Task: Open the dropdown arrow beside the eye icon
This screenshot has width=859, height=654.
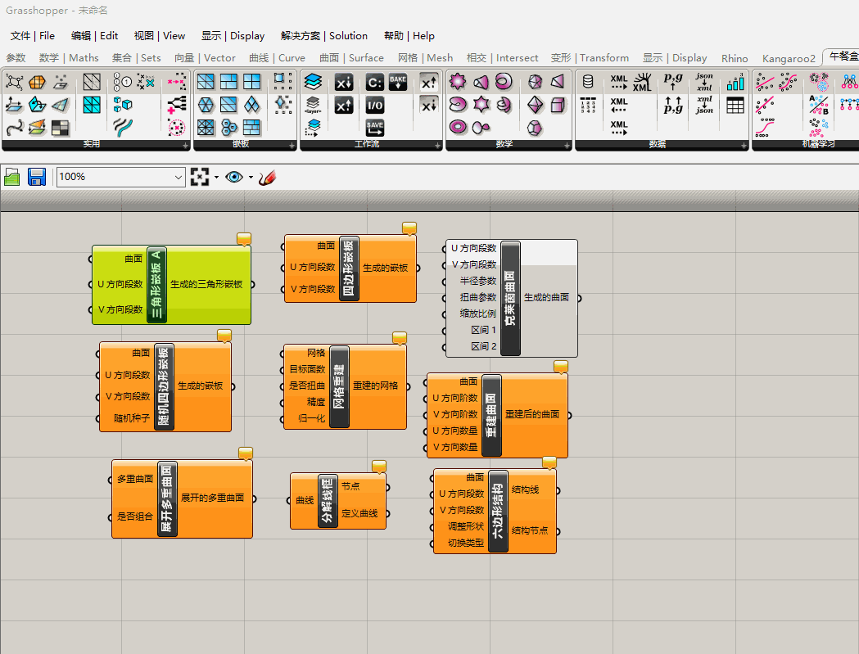Action: [x=251, y=177]
